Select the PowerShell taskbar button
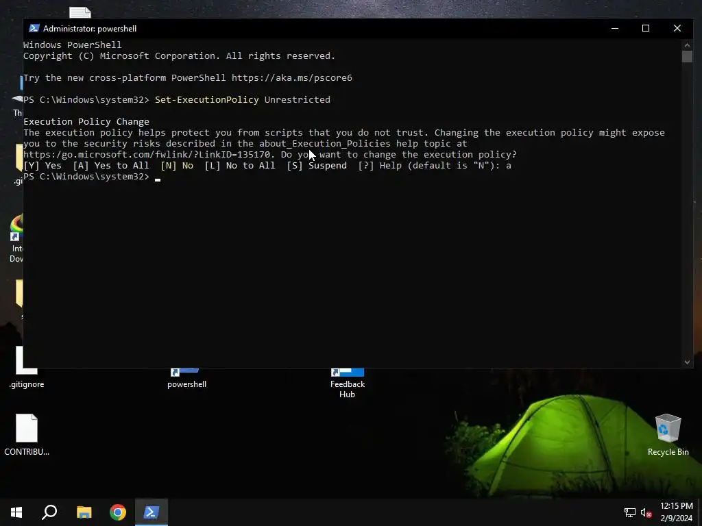702x526 pixels. tap(152, 512)
